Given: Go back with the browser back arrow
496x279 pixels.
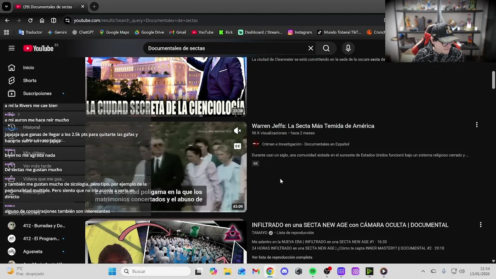Looking at the screenshot, I should (7, 20).
